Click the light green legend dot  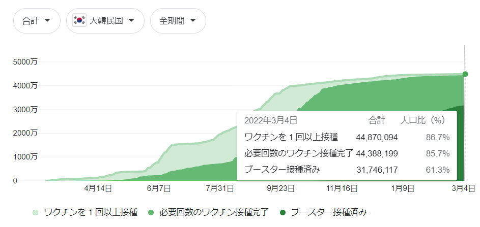tap(36, 212)
